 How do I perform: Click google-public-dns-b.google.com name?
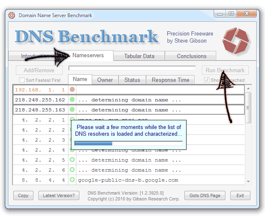128,180
